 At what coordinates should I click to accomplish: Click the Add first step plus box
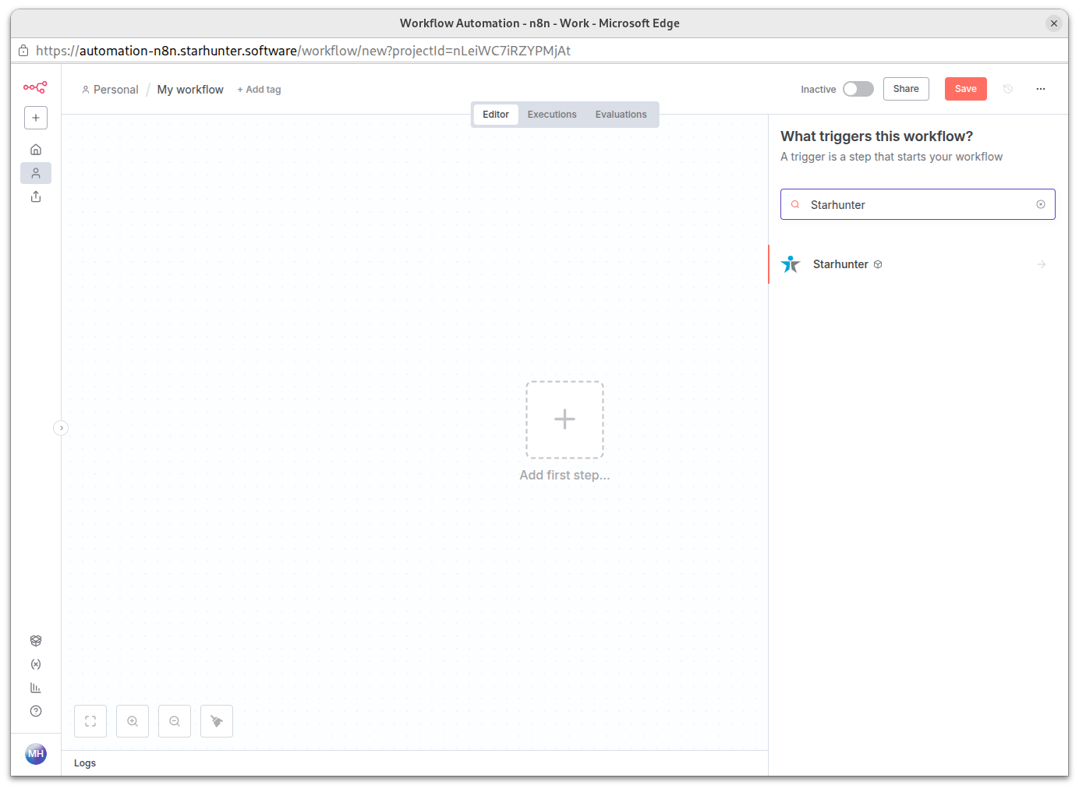[x=564, y=419]
